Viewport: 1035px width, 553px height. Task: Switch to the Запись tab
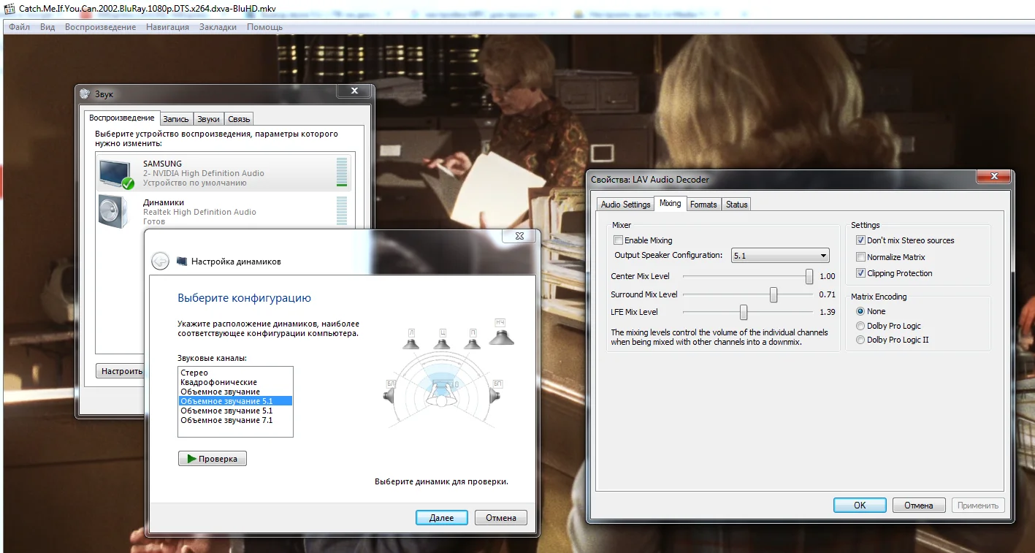coord(176,119)
